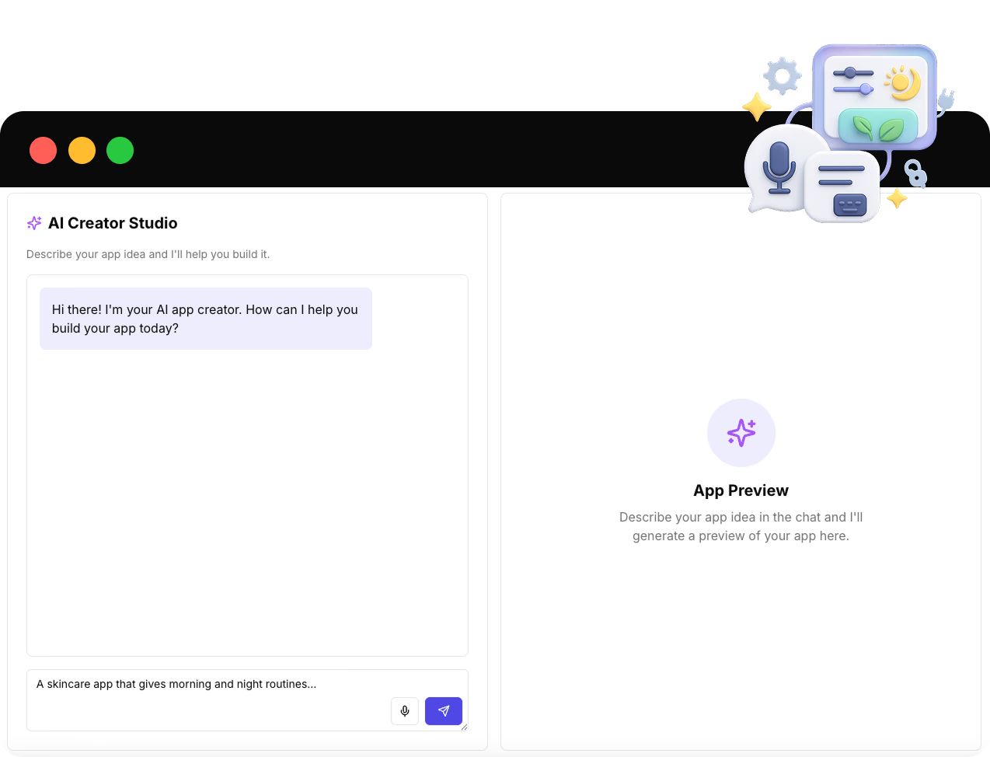Send the message with the paper plane button
990x757 pixels.
coord(444,711)
